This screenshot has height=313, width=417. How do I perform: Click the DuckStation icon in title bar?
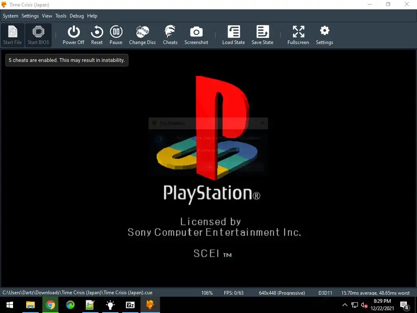click(x=4, y=4)
